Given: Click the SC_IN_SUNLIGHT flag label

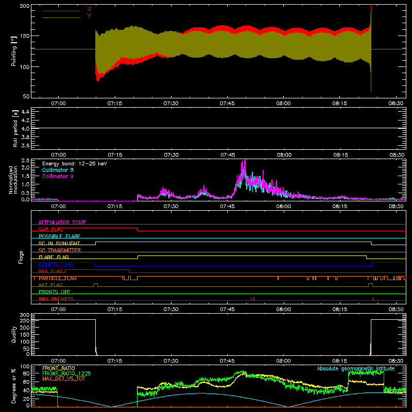Looking at the screenshot, I should 59,243.
